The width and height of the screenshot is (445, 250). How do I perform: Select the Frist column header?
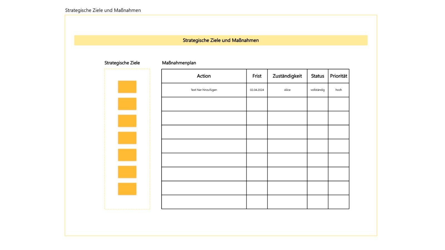click(257, 76)
